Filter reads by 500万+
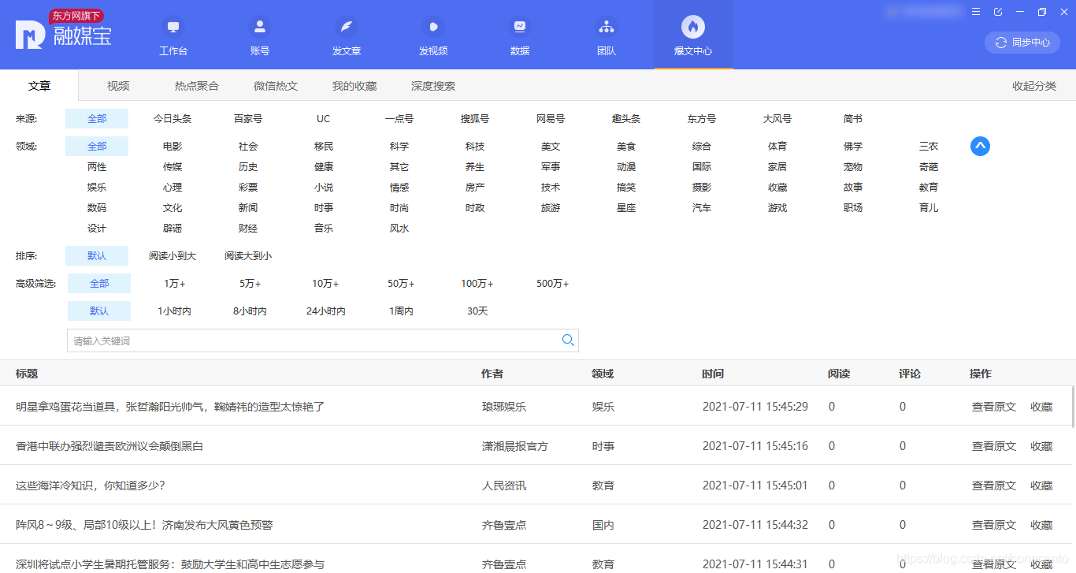This screenshot has height=573, width=1076. [552, 284]
